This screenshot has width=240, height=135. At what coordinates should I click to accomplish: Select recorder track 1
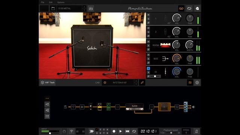97,130
